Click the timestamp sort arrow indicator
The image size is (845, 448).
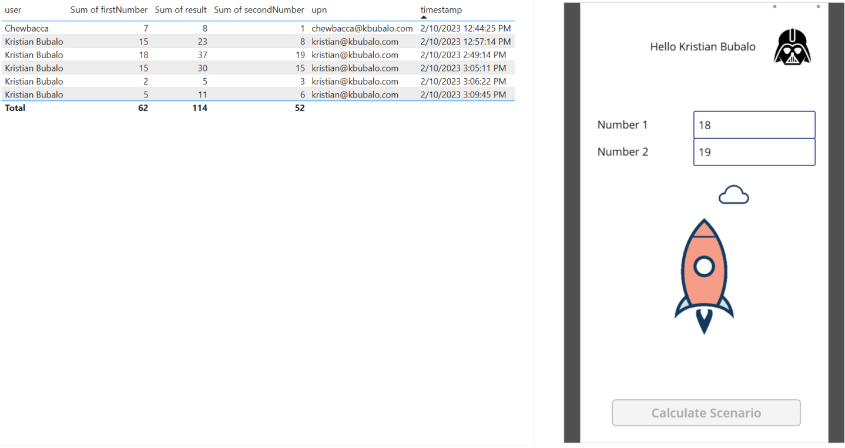coord(424,18)
